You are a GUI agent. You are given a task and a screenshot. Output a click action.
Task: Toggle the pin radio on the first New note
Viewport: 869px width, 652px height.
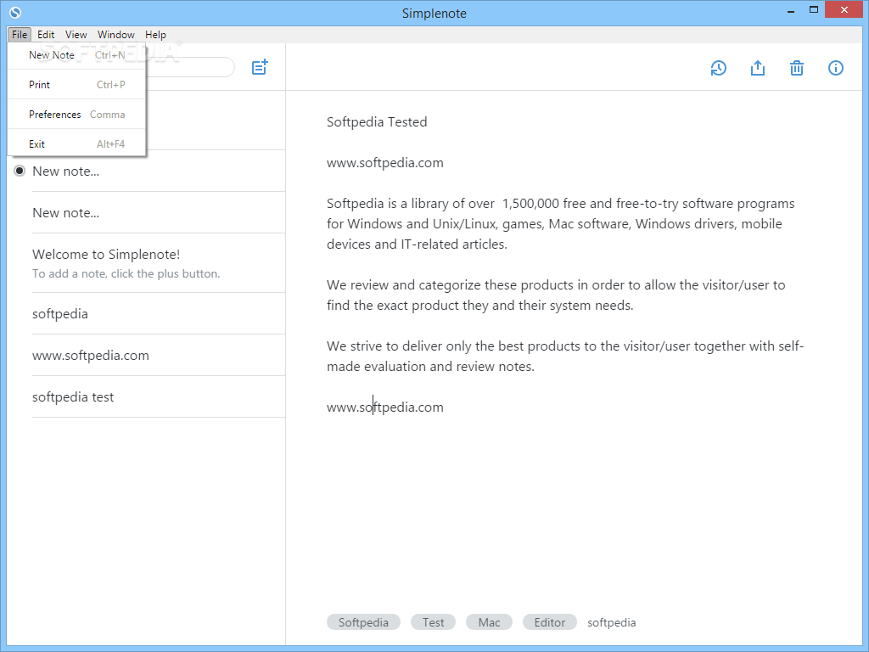pos(20,171)
